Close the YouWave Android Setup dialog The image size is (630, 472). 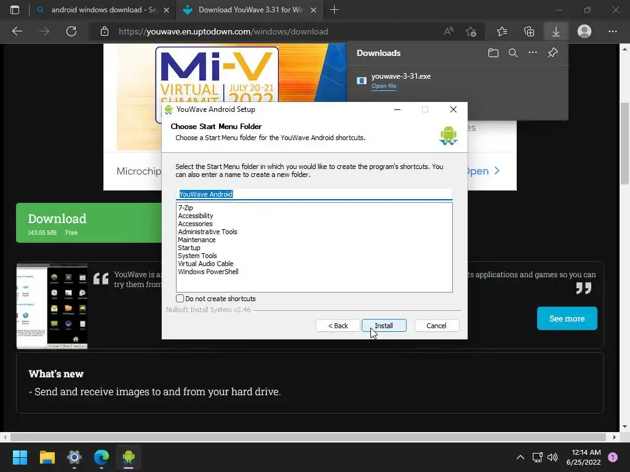(453, 109)
